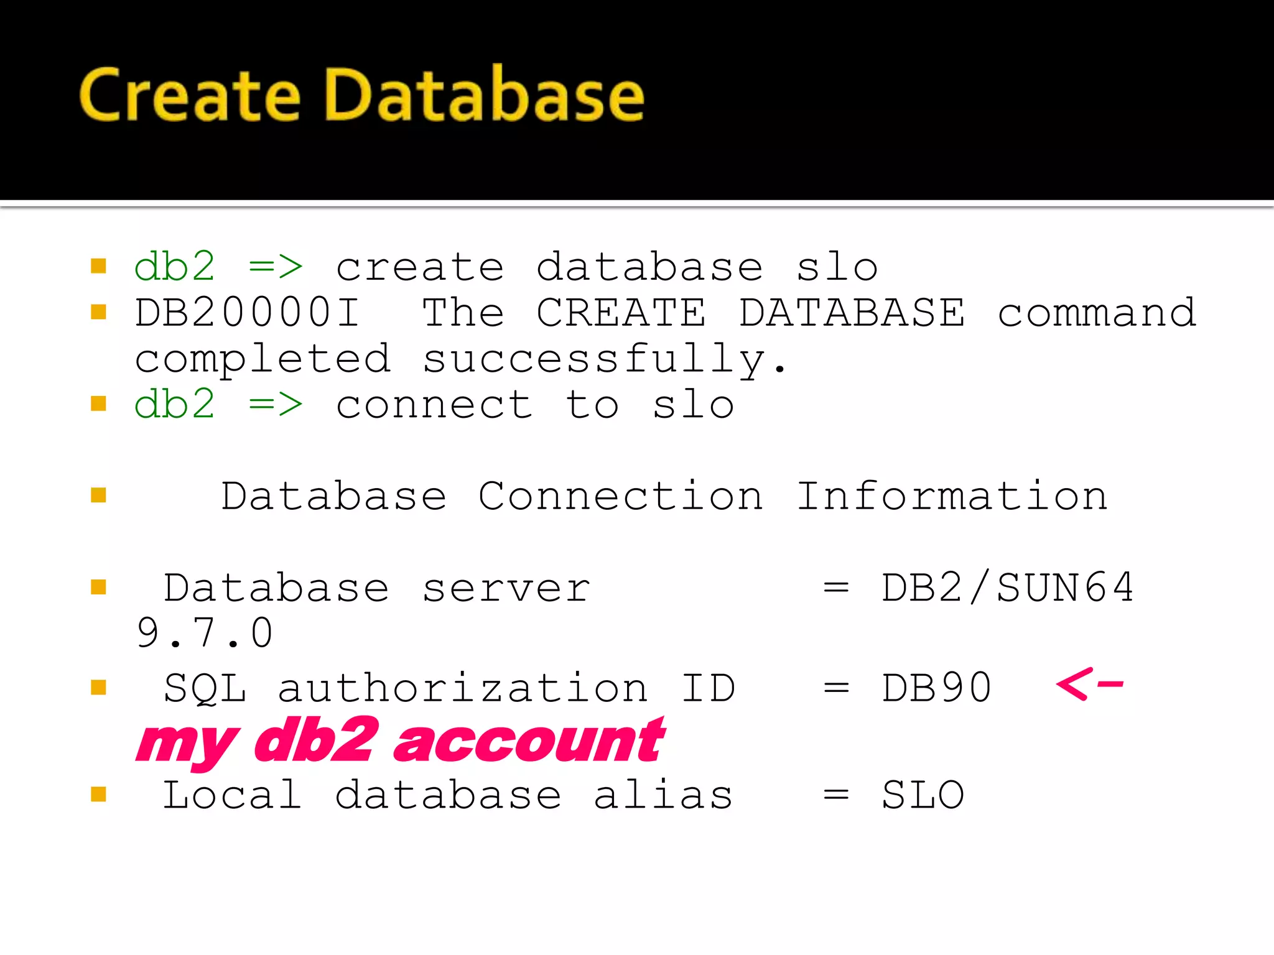Viewport: 1274px width, 955px height.
Task: Click the 'Local database alias' label
Action: [x=448, y=795]
